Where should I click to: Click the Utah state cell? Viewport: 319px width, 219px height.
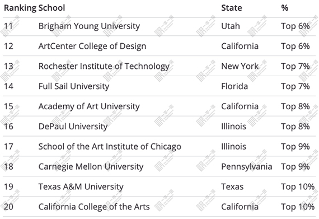pyautogui.click(x=231, y=26)
